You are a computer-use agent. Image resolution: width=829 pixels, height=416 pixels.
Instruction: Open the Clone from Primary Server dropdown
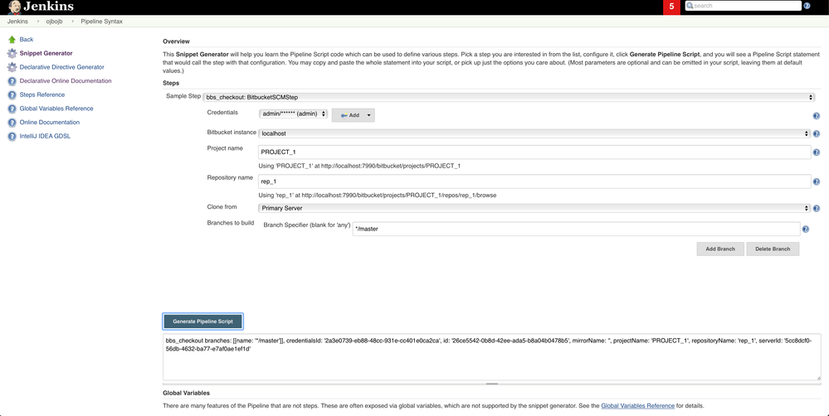point(534,208)
